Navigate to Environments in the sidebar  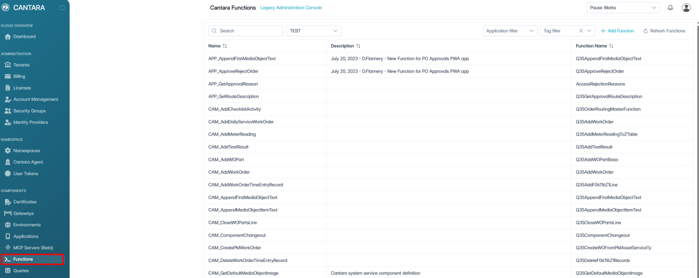(27, 225)
